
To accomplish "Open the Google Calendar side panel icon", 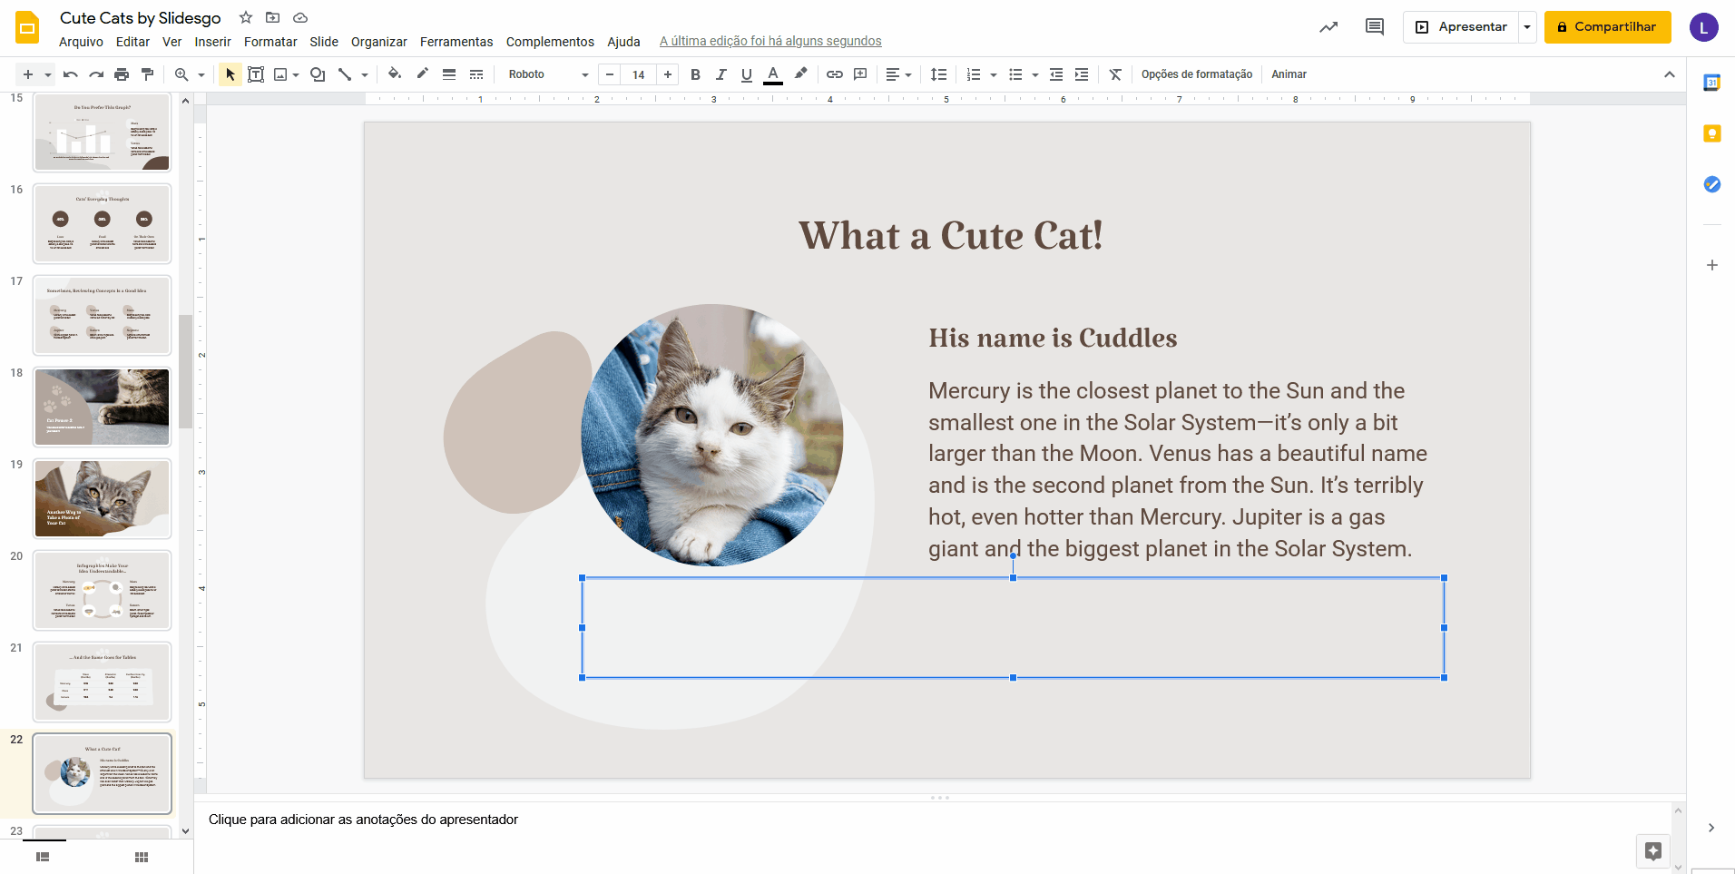I will point(1712,83).
